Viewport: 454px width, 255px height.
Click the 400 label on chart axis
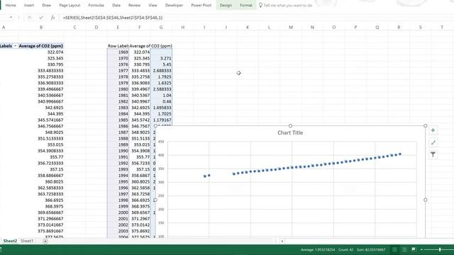(161, 155)
